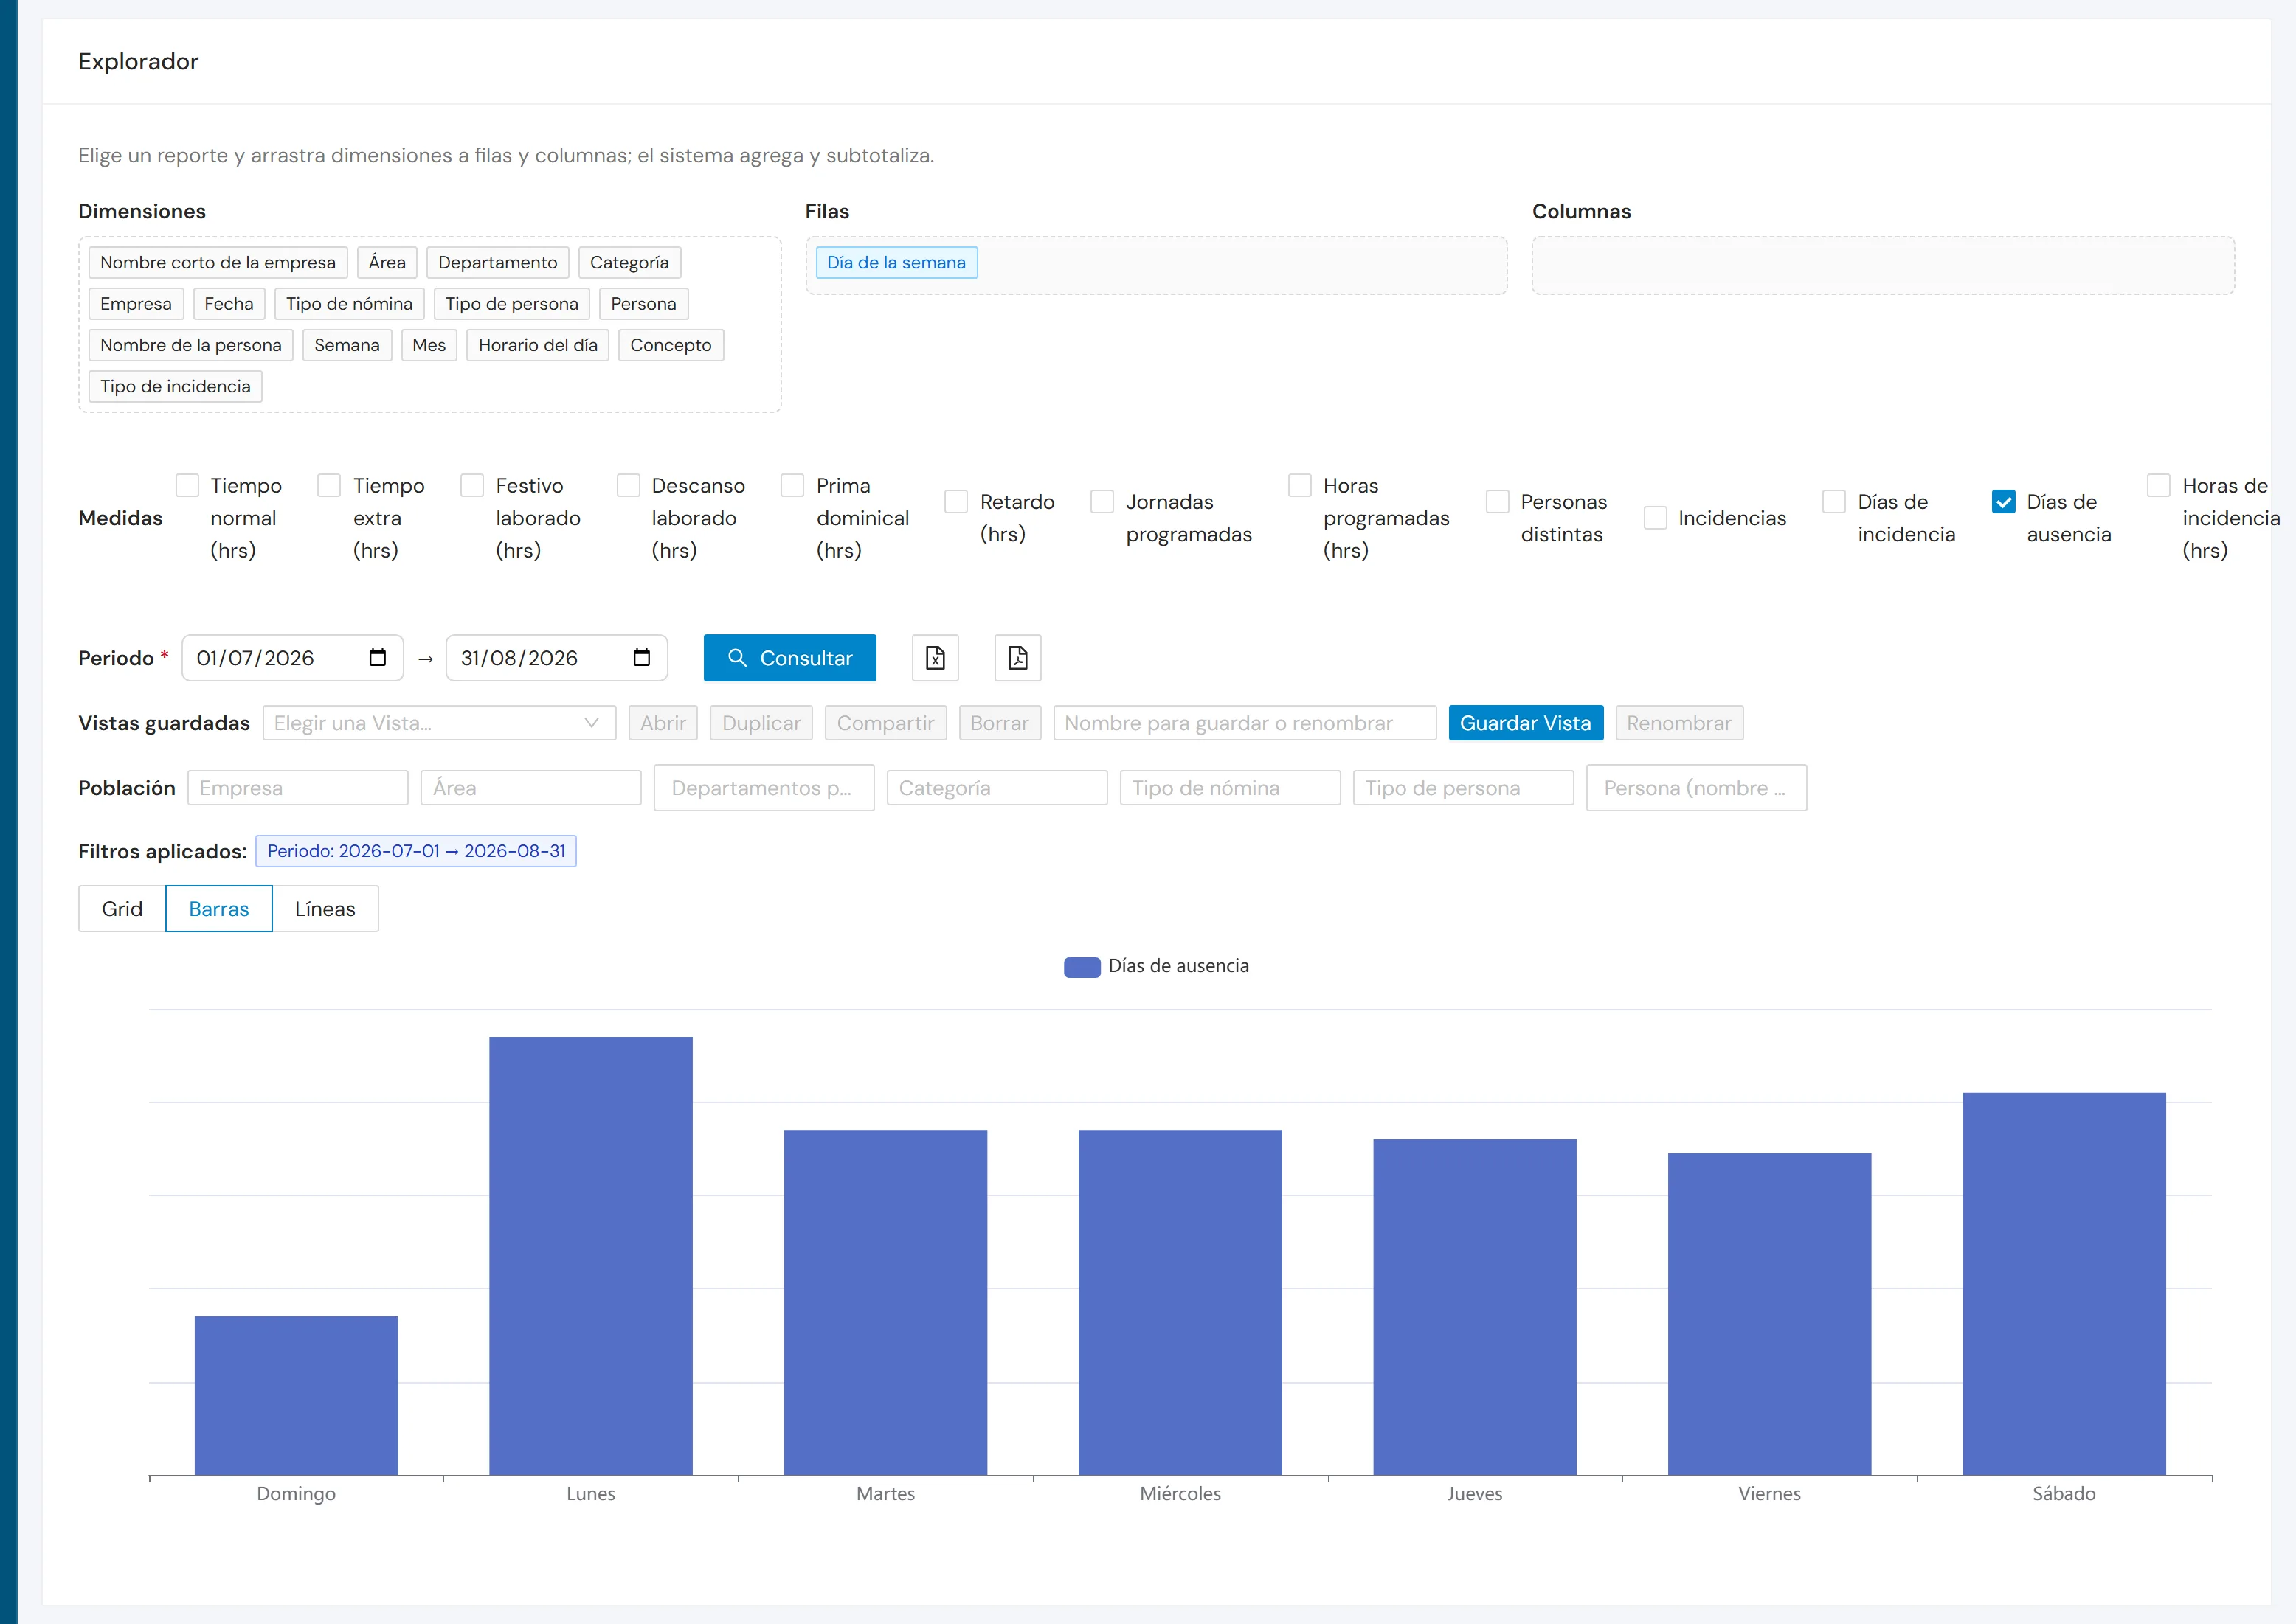Open Tipo de nómina population filter
2296x1624 pixels.
coord(1231,788)
